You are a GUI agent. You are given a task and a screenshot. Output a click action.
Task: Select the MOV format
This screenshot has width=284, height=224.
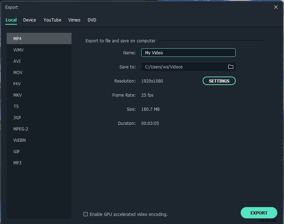pos(18,72)
